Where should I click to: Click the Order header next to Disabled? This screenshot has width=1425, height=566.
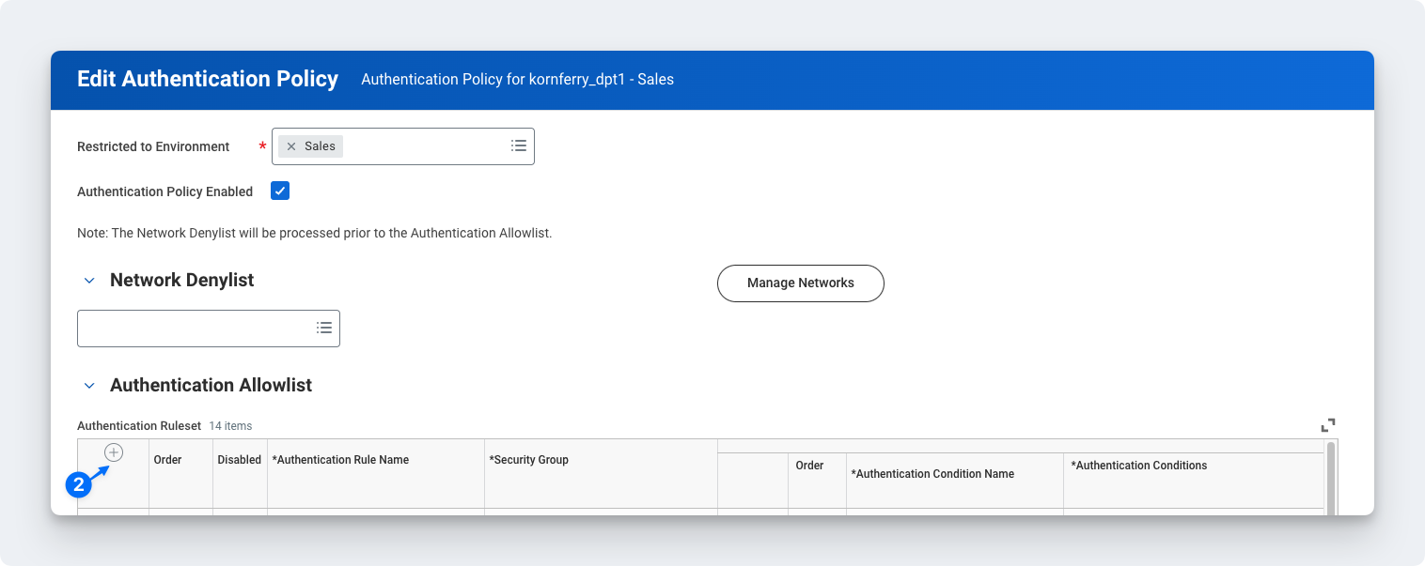167,460
